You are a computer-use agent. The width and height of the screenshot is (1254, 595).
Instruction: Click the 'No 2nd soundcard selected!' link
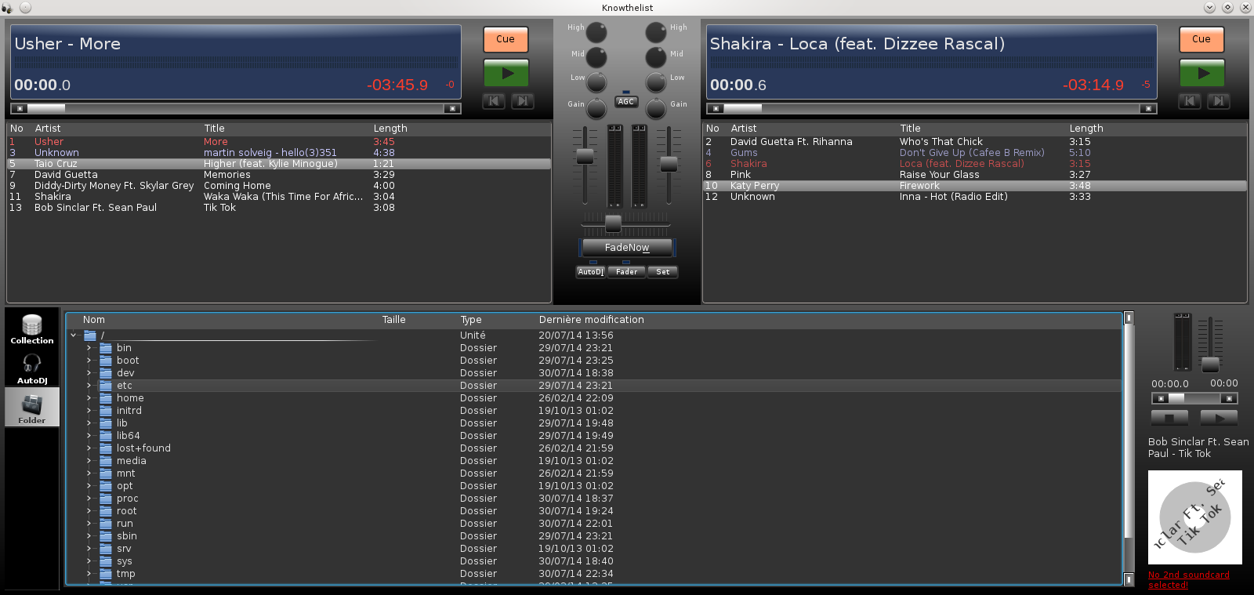(1189, 579)
